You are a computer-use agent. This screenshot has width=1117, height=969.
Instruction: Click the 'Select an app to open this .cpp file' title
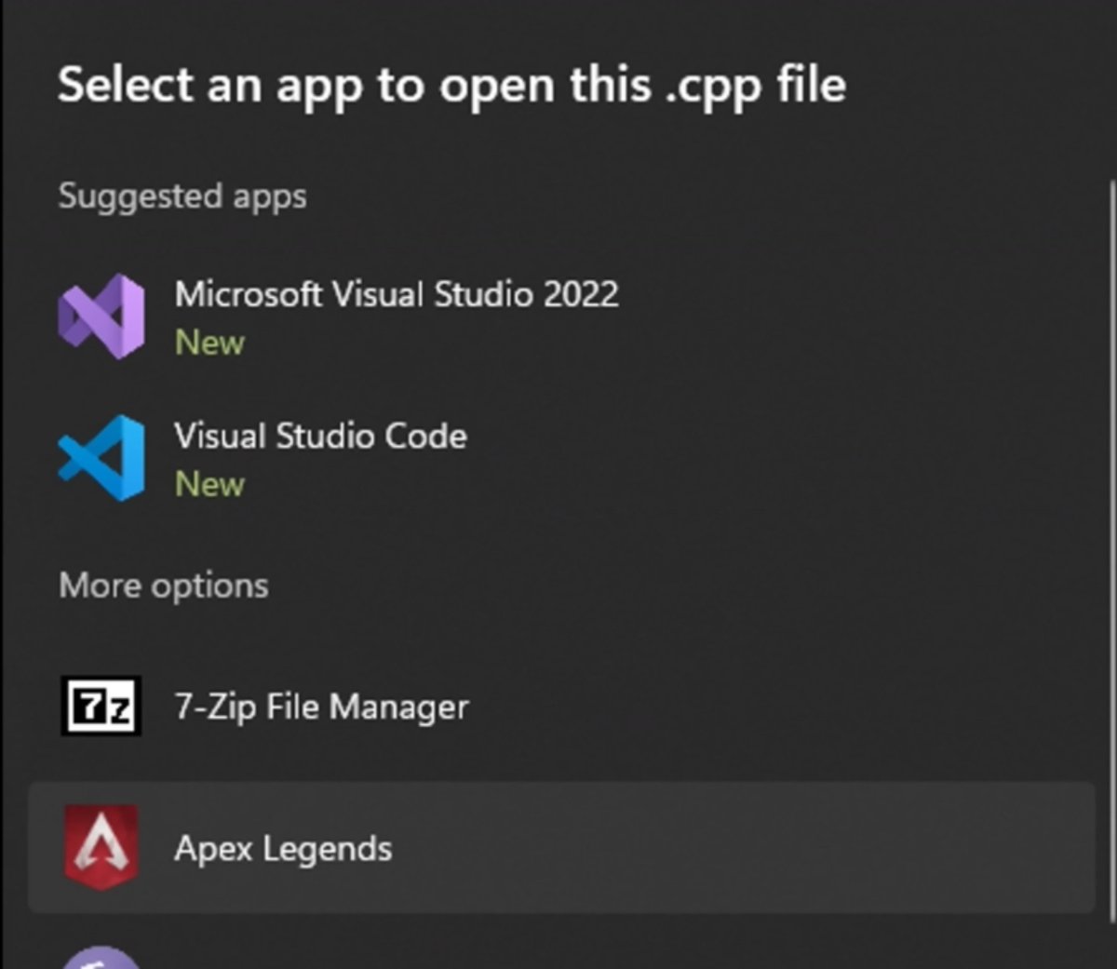(x=452, y=87)
